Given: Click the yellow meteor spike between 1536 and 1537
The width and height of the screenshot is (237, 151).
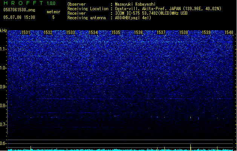Looking at the screenshot, I should coord(157,149).
